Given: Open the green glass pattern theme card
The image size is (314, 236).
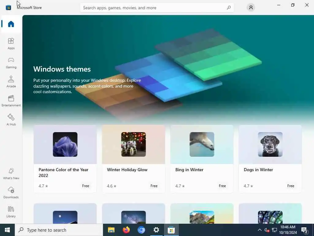Looking at the screenshot, I should 270,213.
